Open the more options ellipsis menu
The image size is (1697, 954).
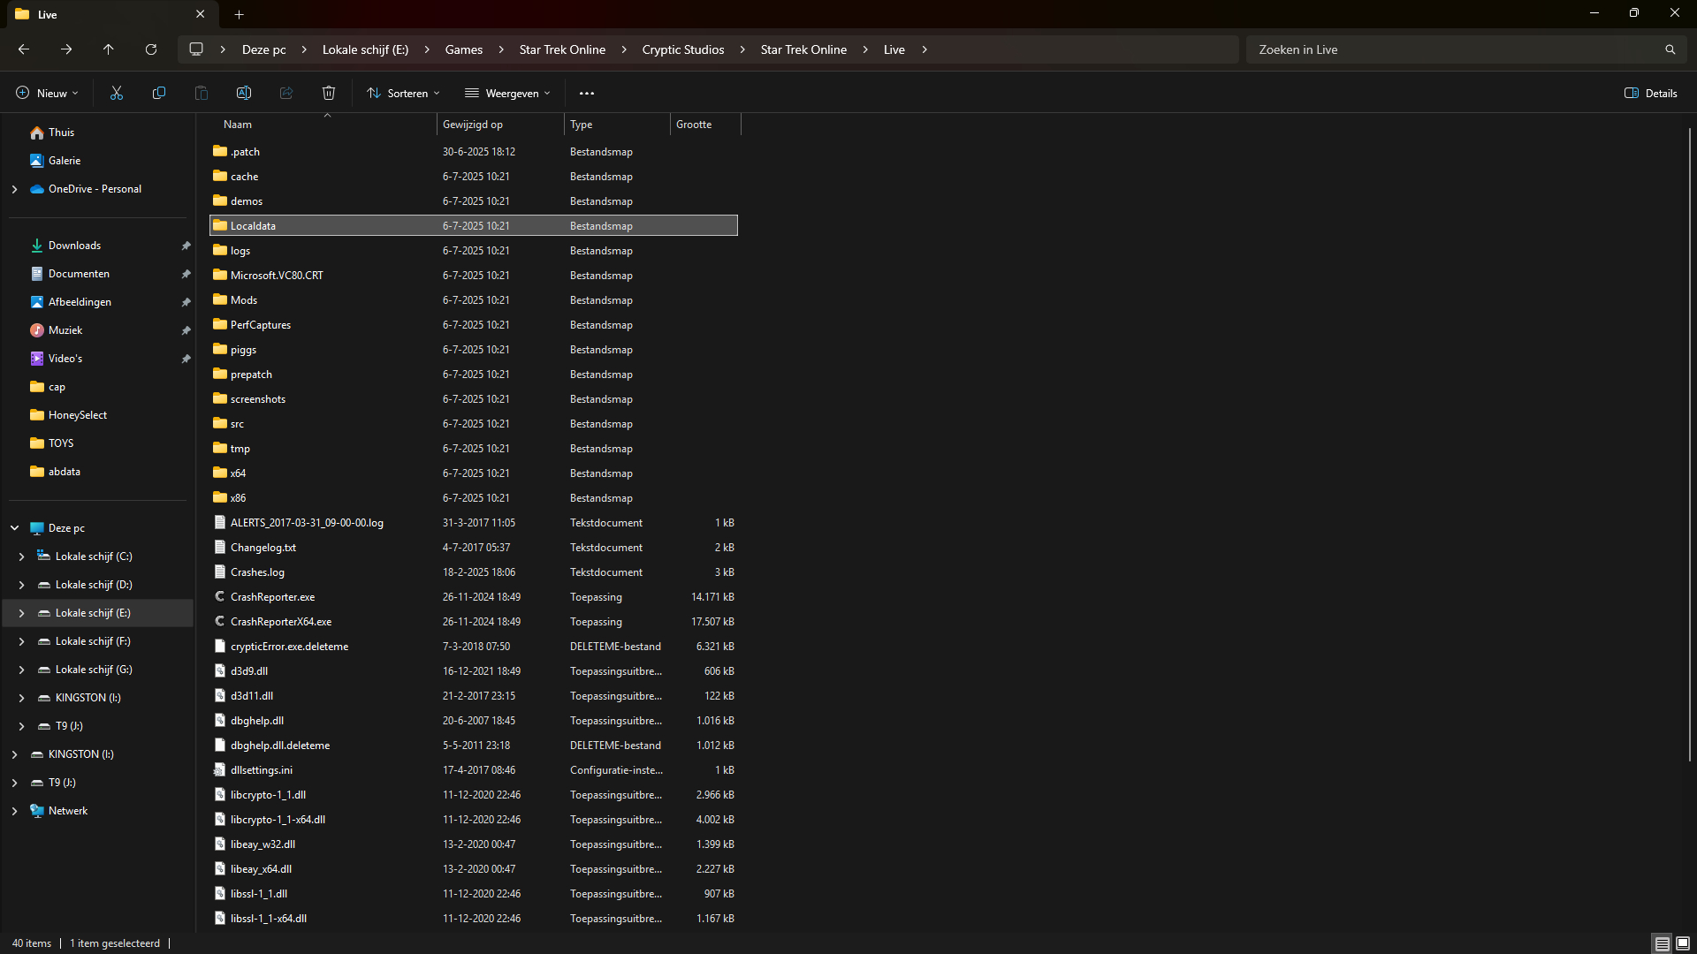(x=587, y=93)
